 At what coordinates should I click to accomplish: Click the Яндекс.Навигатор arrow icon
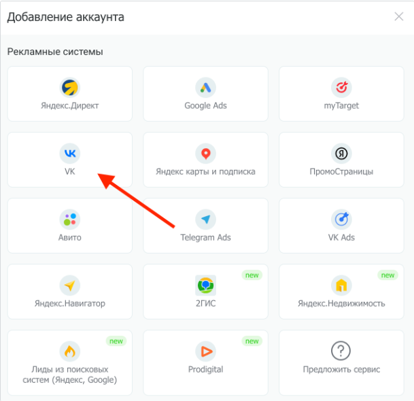pos(70,285)
